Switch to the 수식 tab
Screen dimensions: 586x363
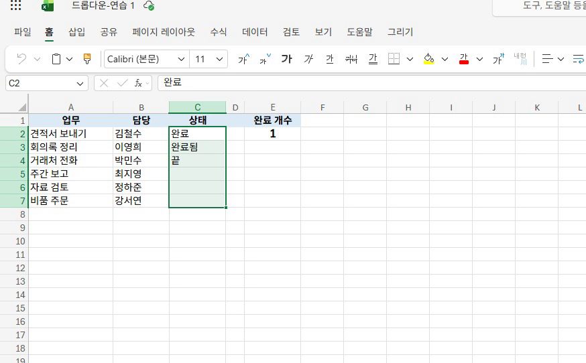[x=219, y=32]
